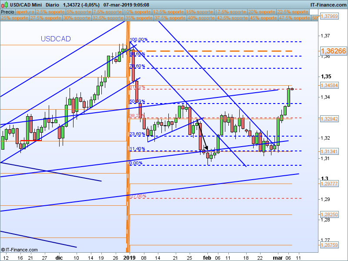Click the IT-Finance.com link at top right
Screen dimensions: 348x261
point(328,5)
